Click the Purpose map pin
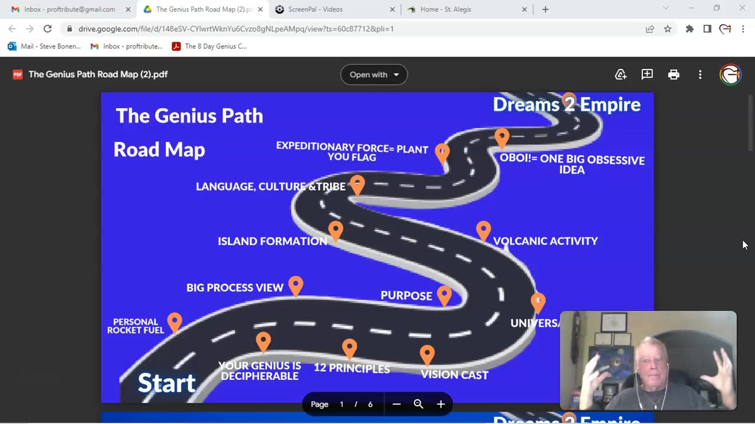This screenshot has height=424, width=755. click(x=444, y=296)
